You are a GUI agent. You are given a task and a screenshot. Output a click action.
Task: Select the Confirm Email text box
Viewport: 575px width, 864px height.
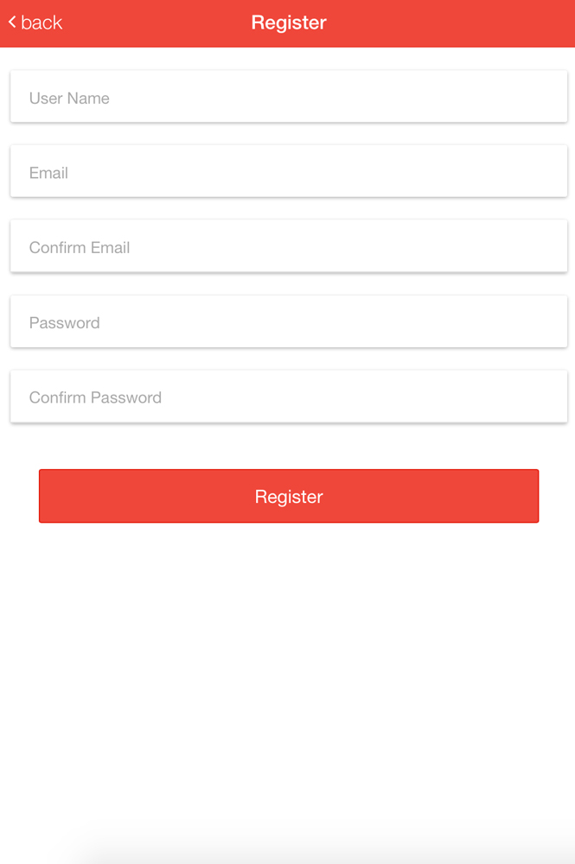coord(289,247)
